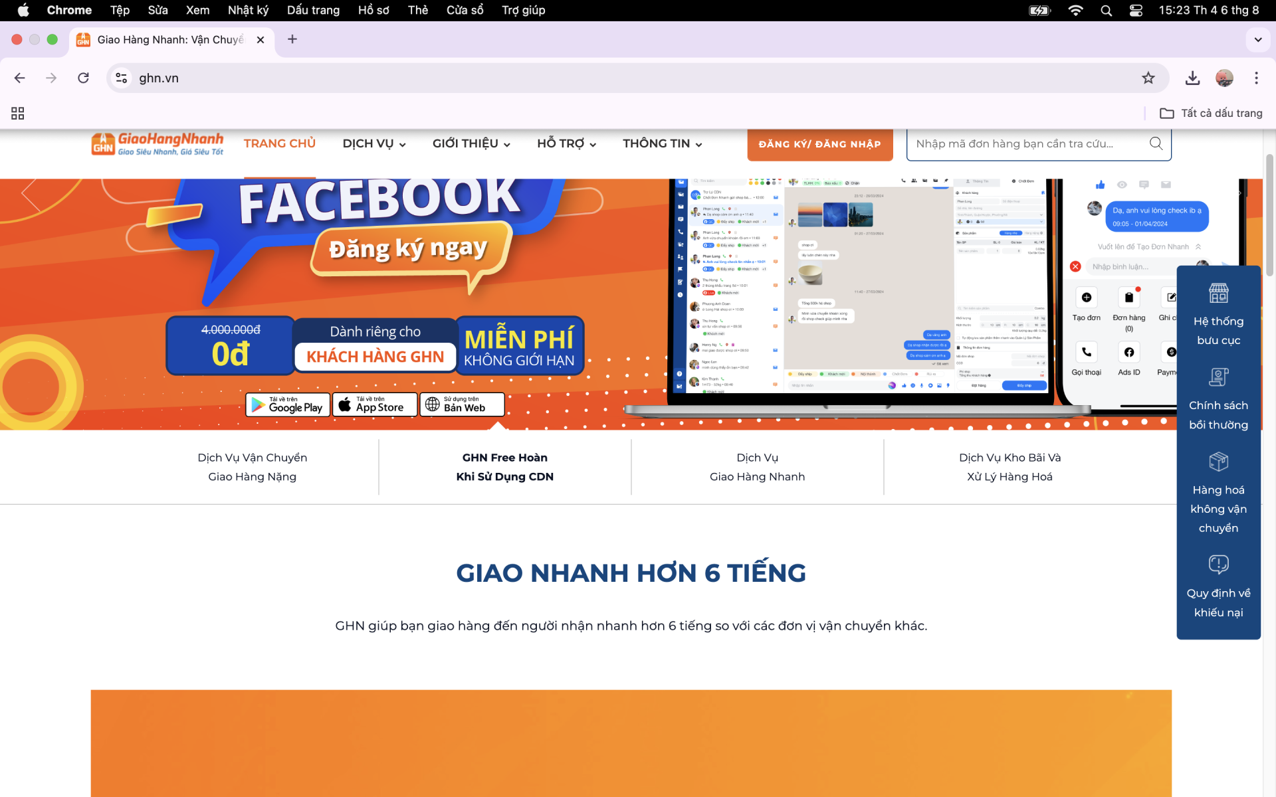Open the Nhật ký menu
This screenshot has height=797, width=1276.
[x=248, y=10]
